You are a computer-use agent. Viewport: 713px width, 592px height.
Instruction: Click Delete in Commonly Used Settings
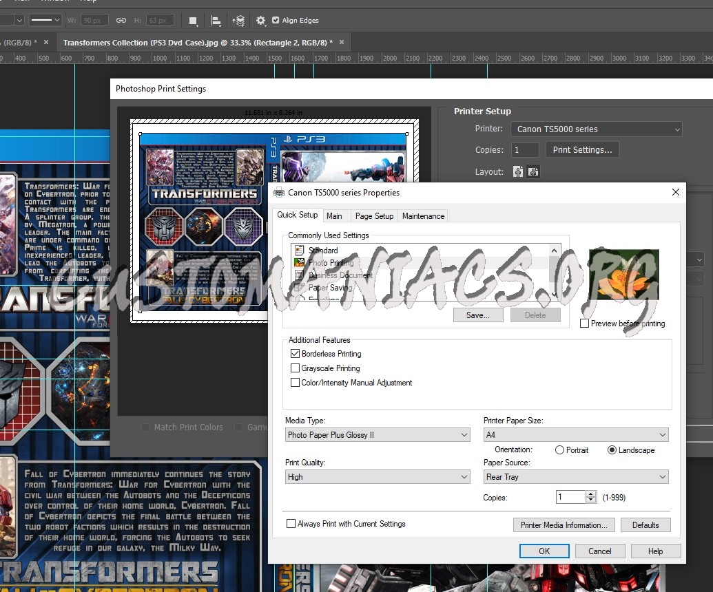535,315
